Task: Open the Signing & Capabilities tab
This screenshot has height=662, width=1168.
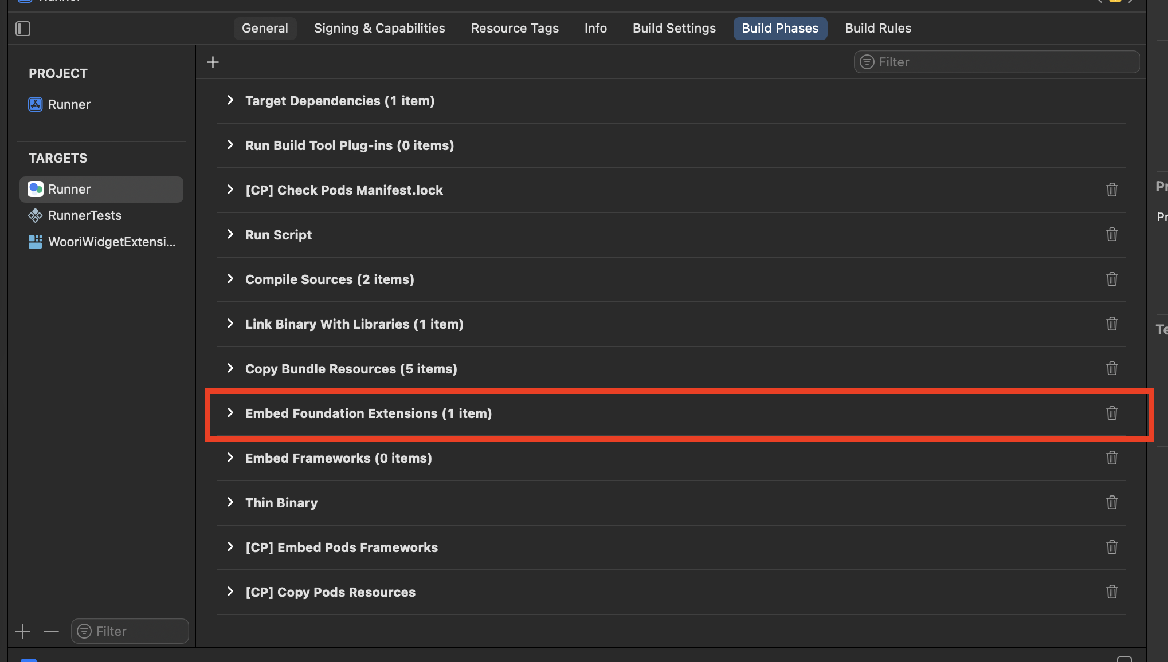Action: pyautogui.click(x=379, y=28)
